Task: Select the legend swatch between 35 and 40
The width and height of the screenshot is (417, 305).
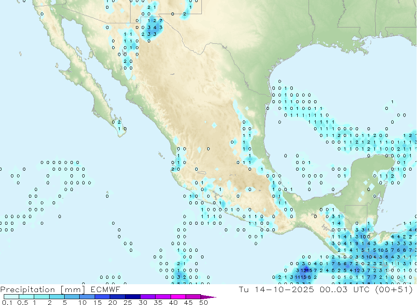Action: click(163, 297)
